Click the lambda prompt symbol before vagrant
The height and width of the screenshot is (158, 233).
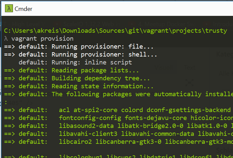(x=6, y=39)
